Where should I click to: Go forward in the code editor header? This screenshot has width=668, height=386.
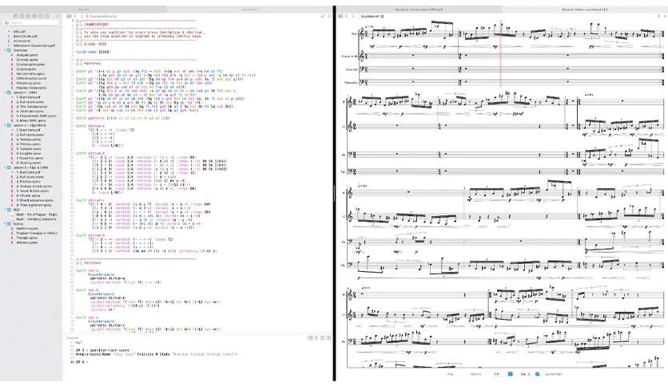pyautogui.click(x=82, y=16)
